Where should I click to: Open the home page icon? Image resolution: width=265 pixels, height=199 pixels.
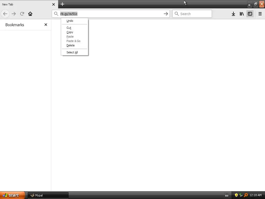30,14
